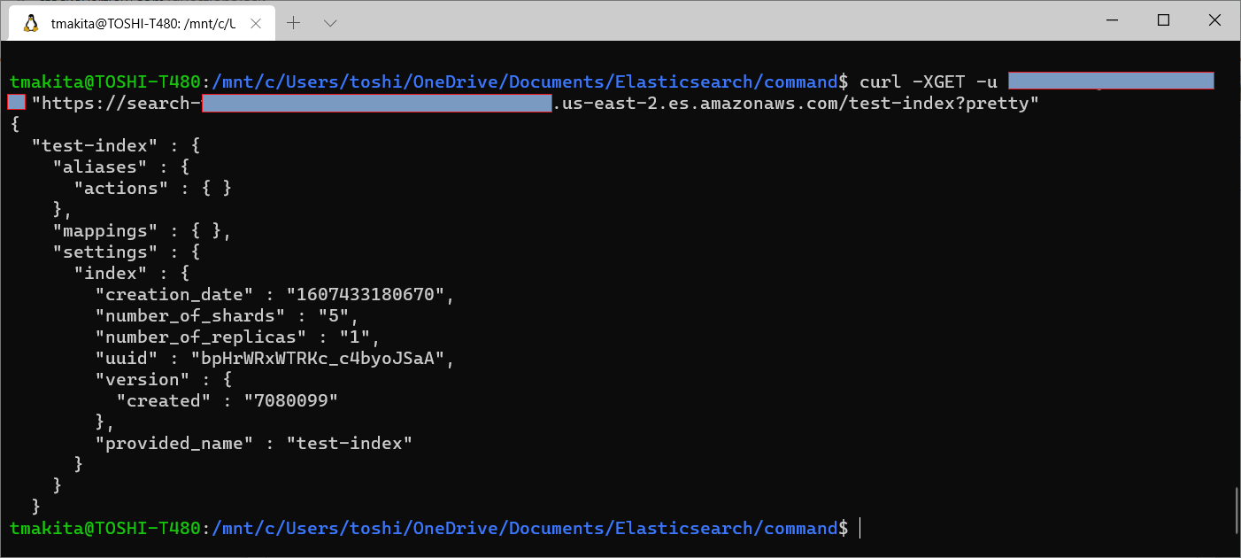This screenshot has width=1241, height=558.
Task: Click the vertical scrollbar thumb
Action: click(1236, 510)
